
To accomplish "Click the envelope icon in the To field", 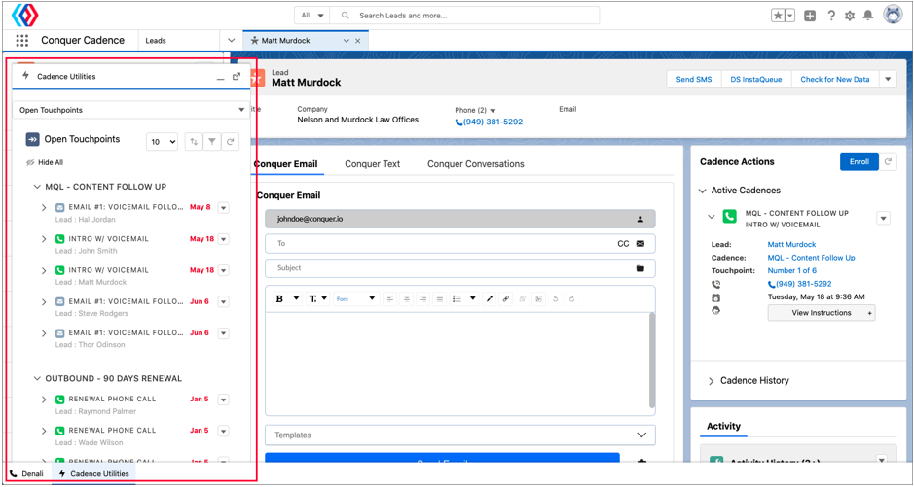I will click(x=640, y=244).
